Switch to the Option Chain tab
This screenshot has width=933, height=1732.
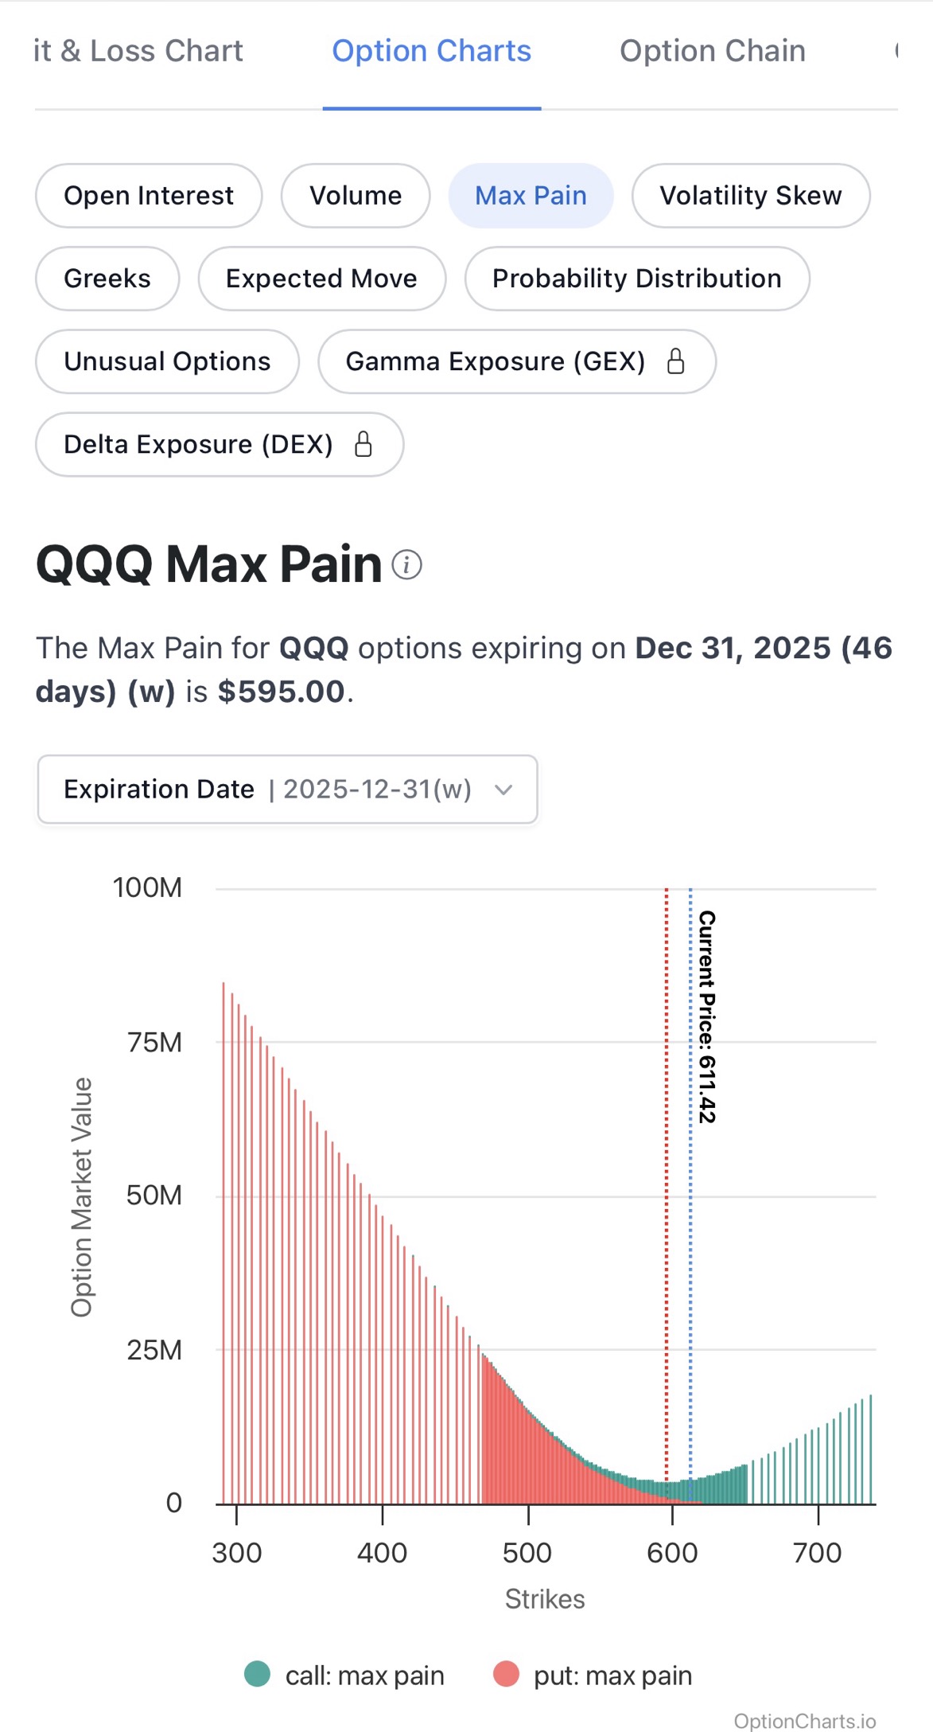coord(712,50)
